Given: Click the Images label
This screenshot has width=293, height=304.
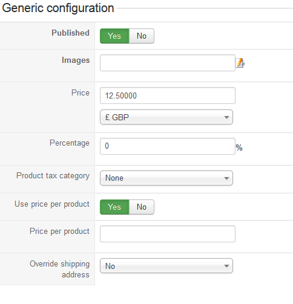Looking at the screenshot, I should pyautogui.click(x=76, y=60).
